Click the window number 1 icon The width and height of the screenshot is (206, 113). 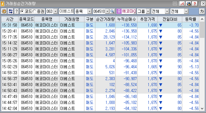click(x=3, y=4)
